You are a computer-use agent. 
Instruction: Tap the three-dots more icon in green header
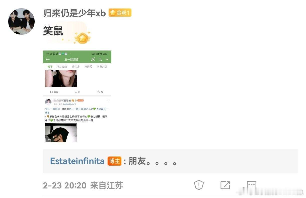point(108,60)
